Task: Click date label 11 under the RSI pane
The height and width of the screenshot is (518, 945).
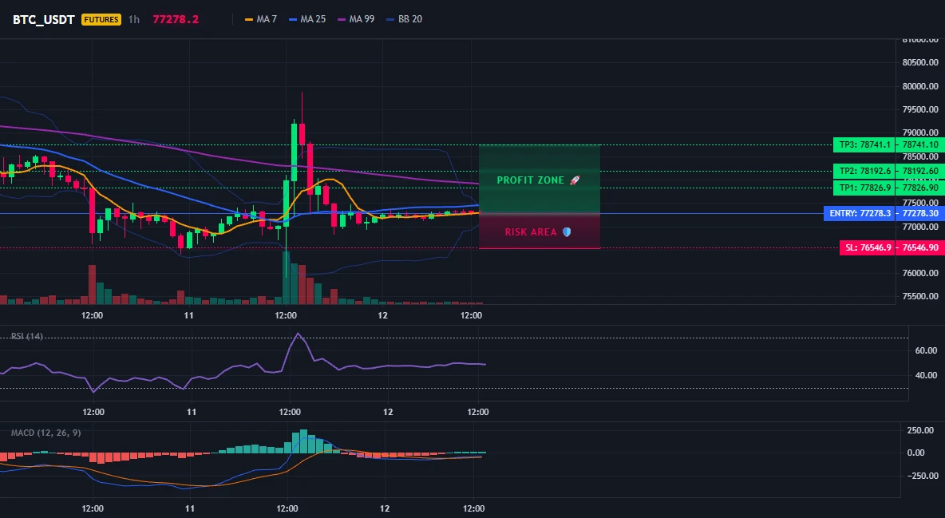Action: click(x=191, y=413)
